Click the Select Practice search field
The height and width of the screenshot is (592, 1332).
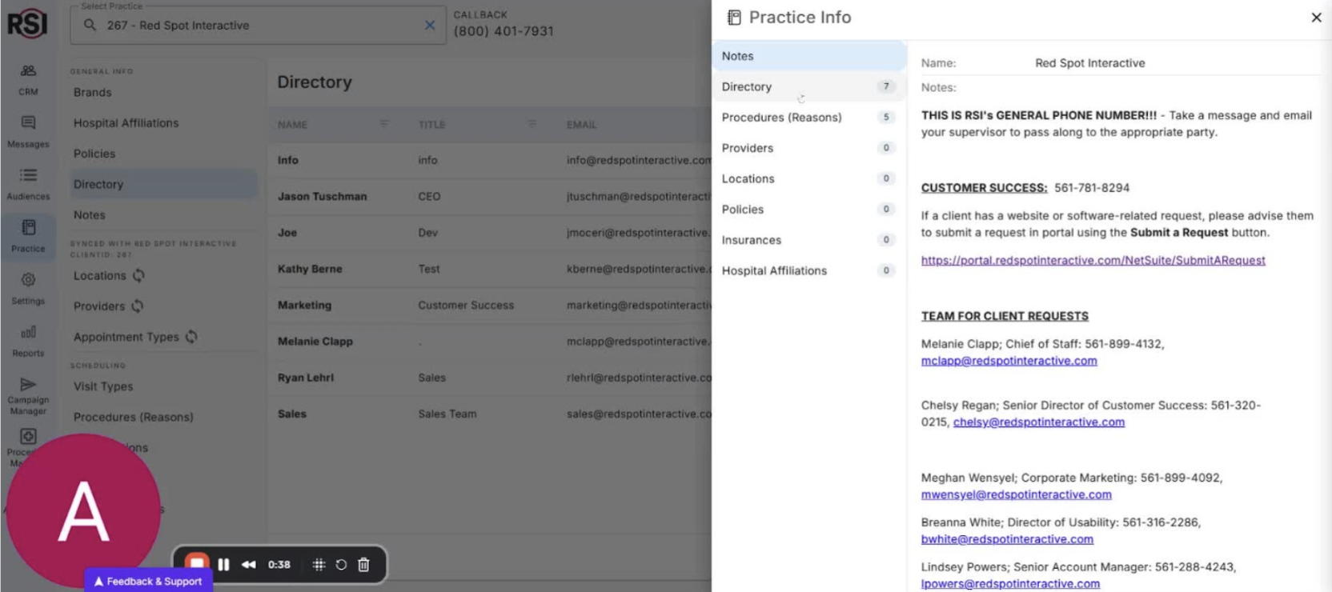point(256,26)
